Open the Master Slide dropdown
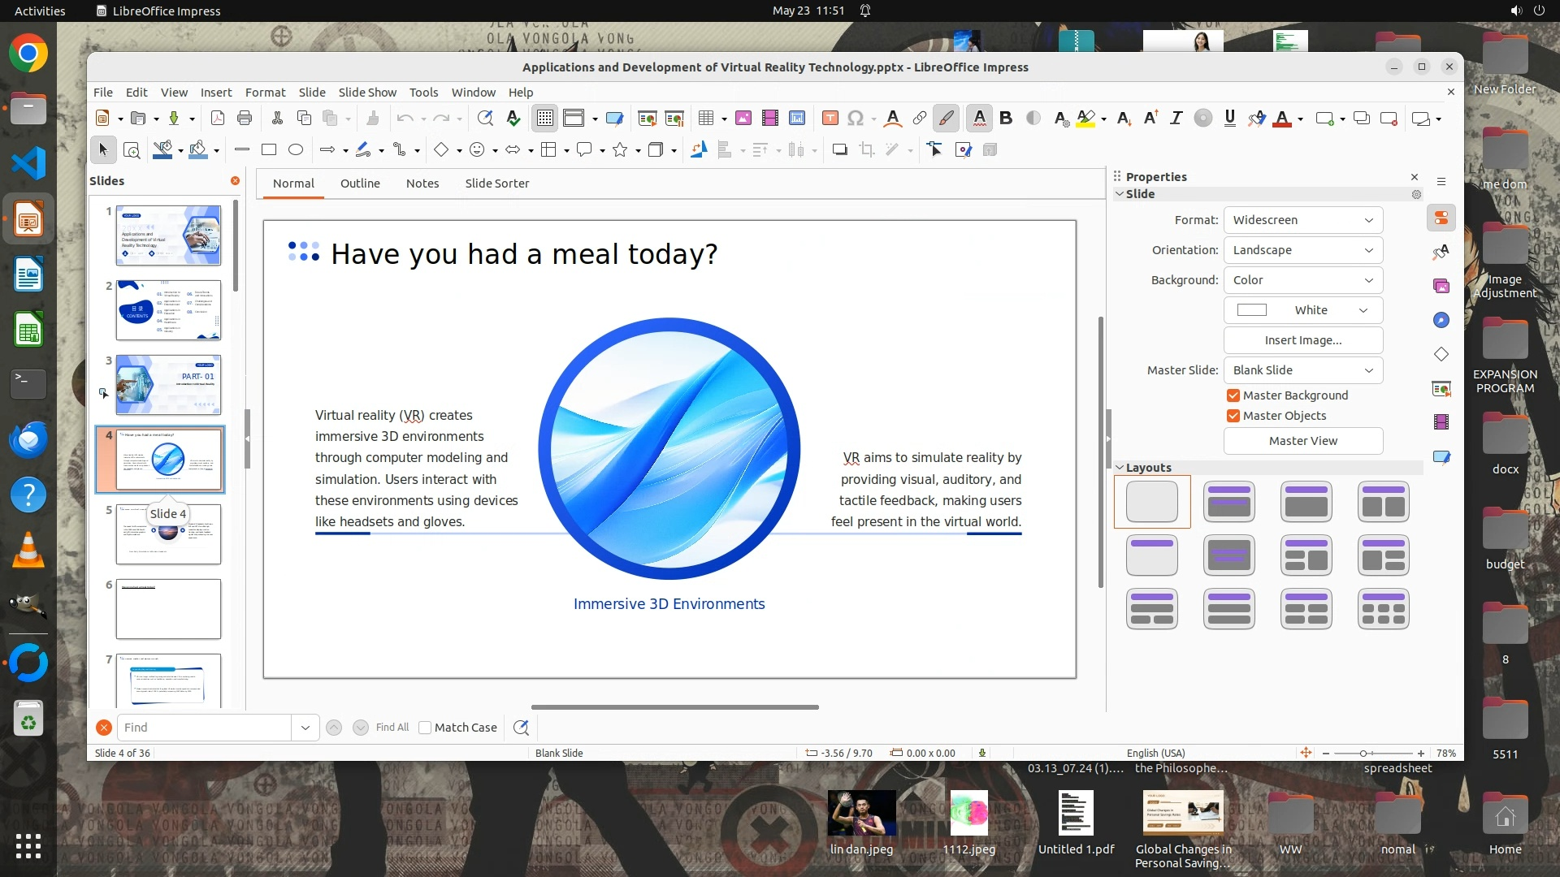Screen dimensions: 1560x877 point(1302,370)
